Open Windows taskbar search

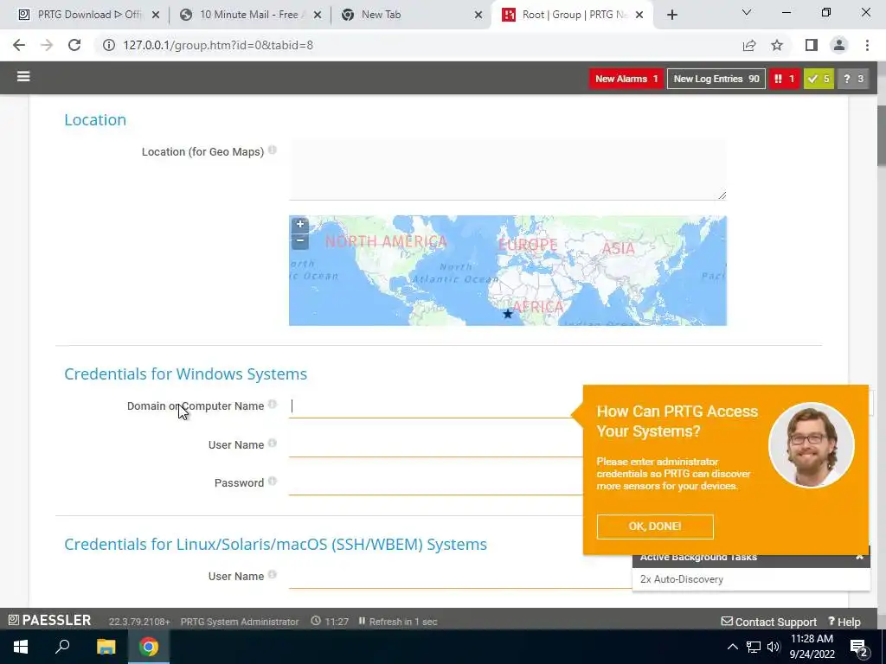pos(62,647)
